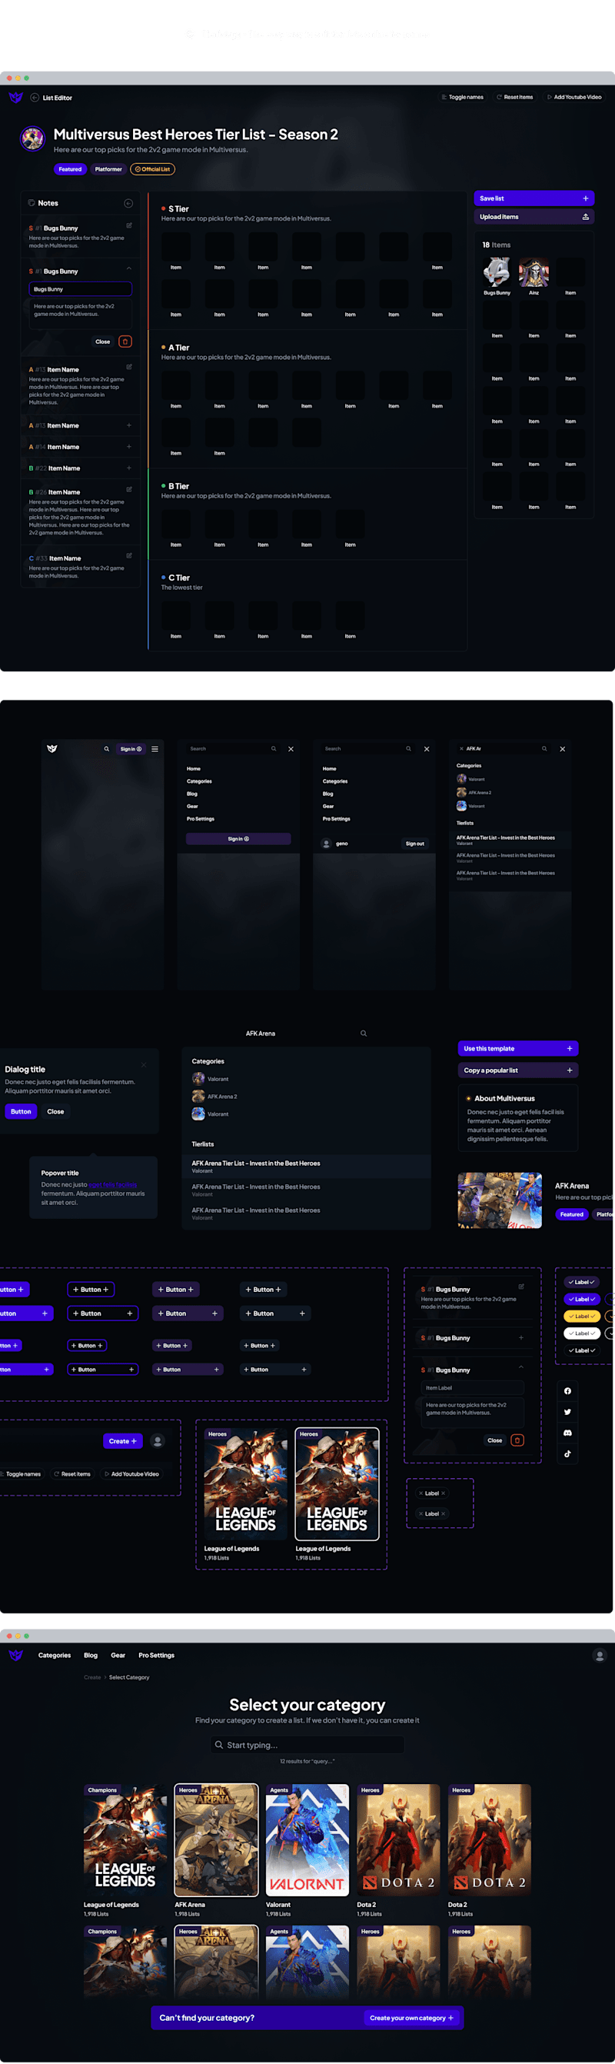Delete note using trash icon in Notes panel
The image size is (615, 2064).
pos(125,341)
